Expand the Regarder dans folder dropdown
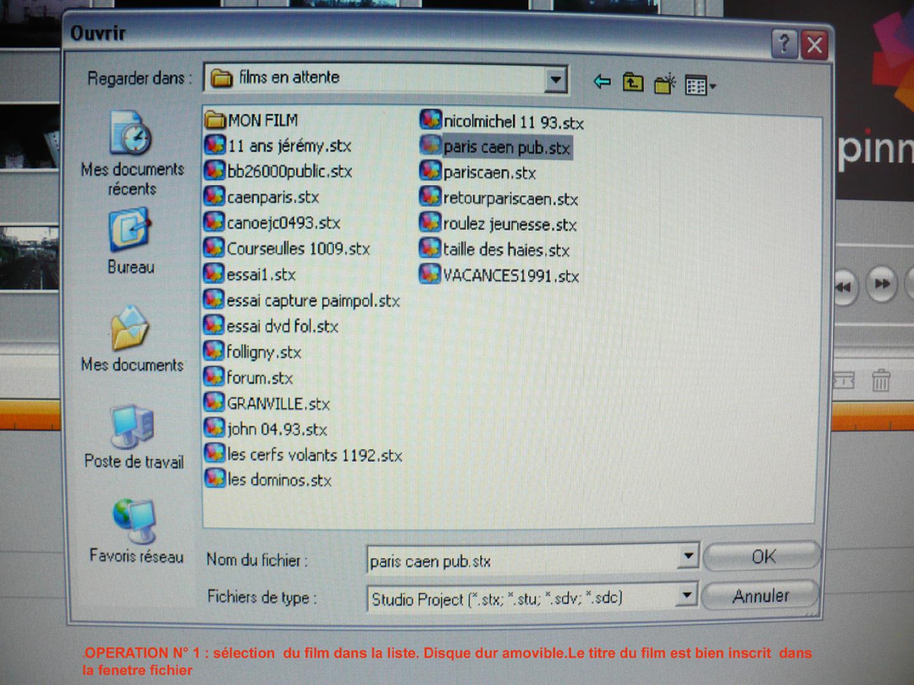The width and height of the screenshot is (914, 685). click(555, 80)
